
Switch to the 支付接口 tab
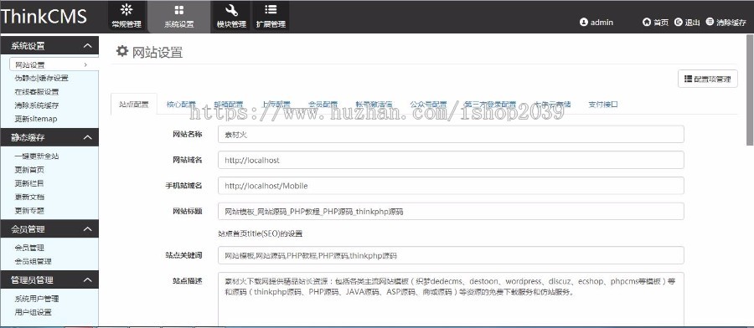(603, 105)
